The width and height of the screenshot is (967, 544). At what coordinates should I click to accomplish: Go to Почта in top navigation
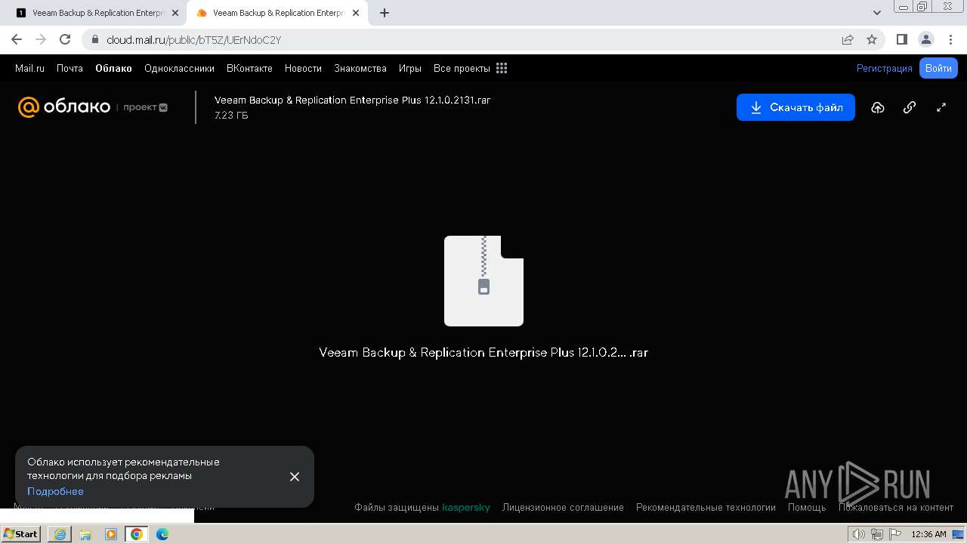pyautogui.click(x=70, y=68)
